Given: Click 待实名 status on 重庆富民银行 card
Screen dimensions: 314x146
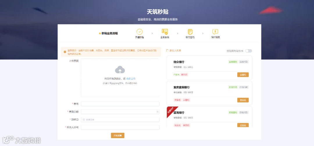Looking at the screenshot, I should 177,100.
